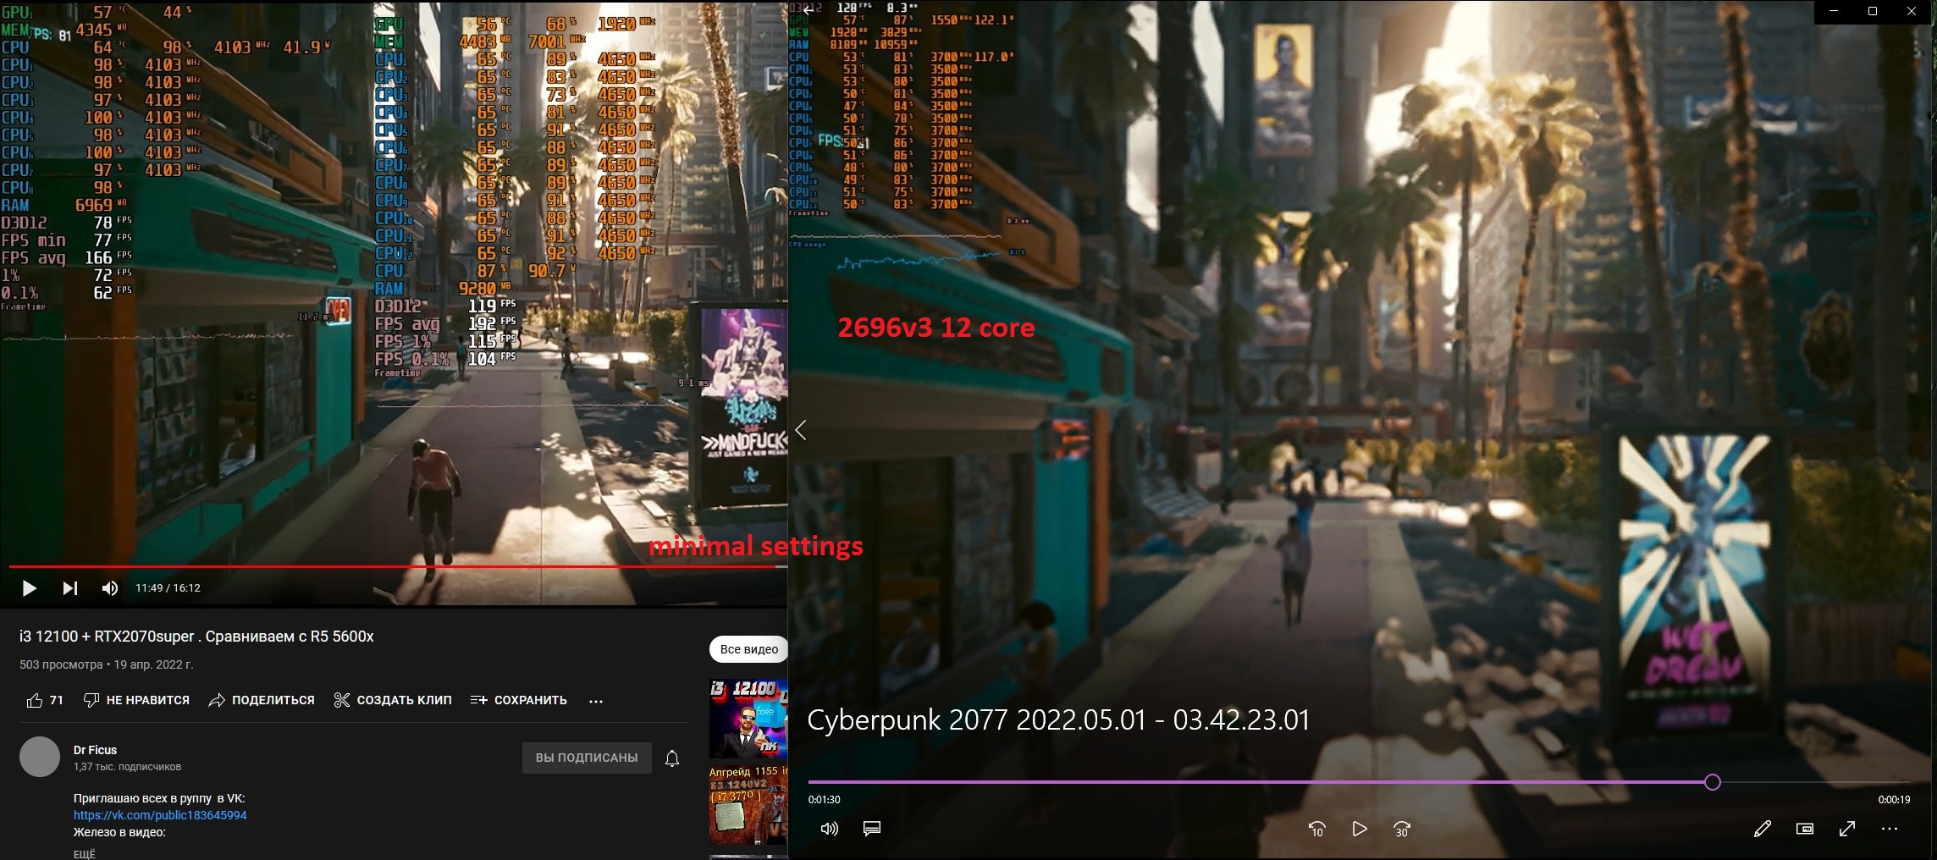Click the '503 просмотра' view count text
This screenshot has height=860, width=1937.
click(x=61, y=664)
